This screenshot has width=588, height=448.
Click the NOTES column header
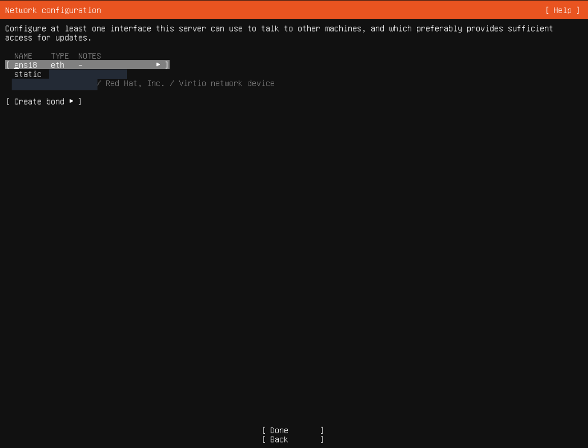(x=90, y=56)
